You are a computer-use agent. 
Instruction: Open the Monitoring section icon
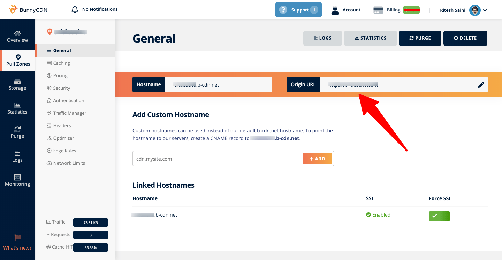[x=17, y=177]
